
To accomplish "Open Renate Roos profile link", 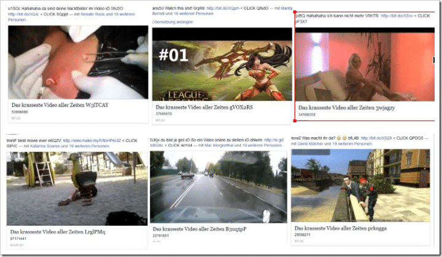I will [x=93, y=14].
